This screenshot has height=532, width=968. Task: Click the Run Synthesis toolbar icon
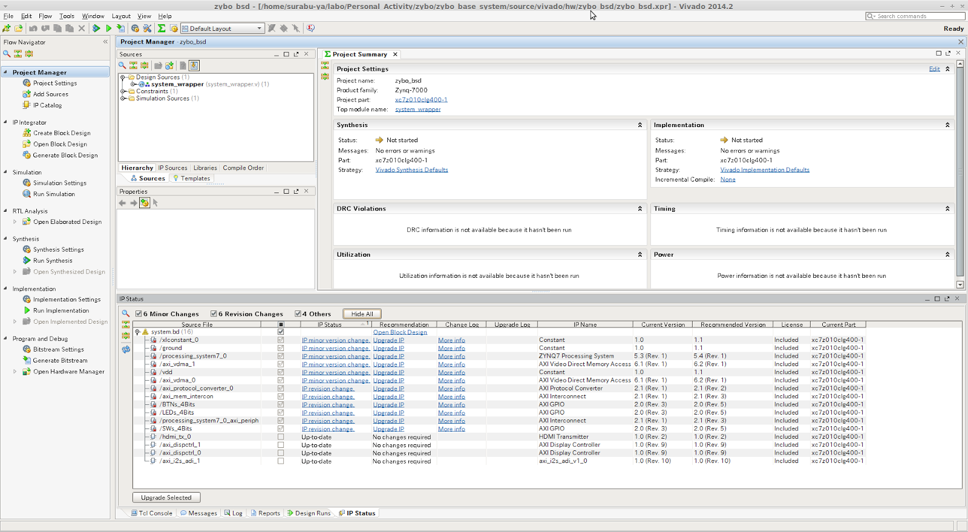point(96,28)
